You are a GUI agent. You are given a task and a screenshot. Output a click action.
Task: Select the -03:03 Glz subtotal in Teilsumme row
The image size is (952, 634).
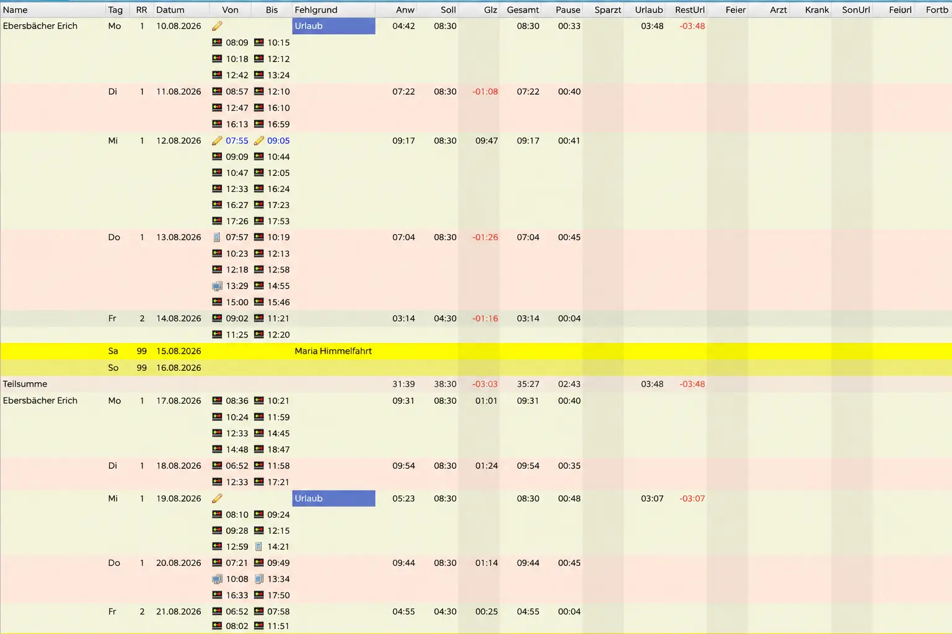[x=485, y=384]
